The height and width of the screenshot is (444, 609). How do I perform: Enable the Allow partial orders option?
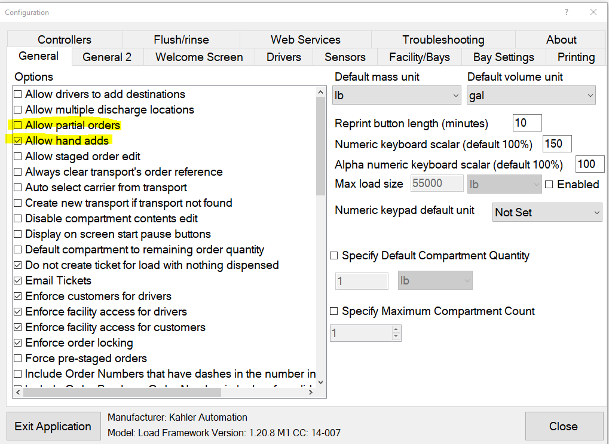point(17,125)
